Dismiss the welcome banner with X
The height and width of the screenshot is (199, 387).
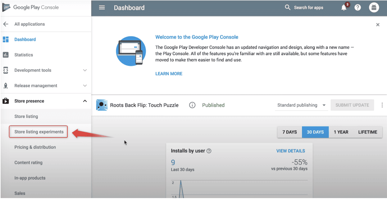(378, 25)
